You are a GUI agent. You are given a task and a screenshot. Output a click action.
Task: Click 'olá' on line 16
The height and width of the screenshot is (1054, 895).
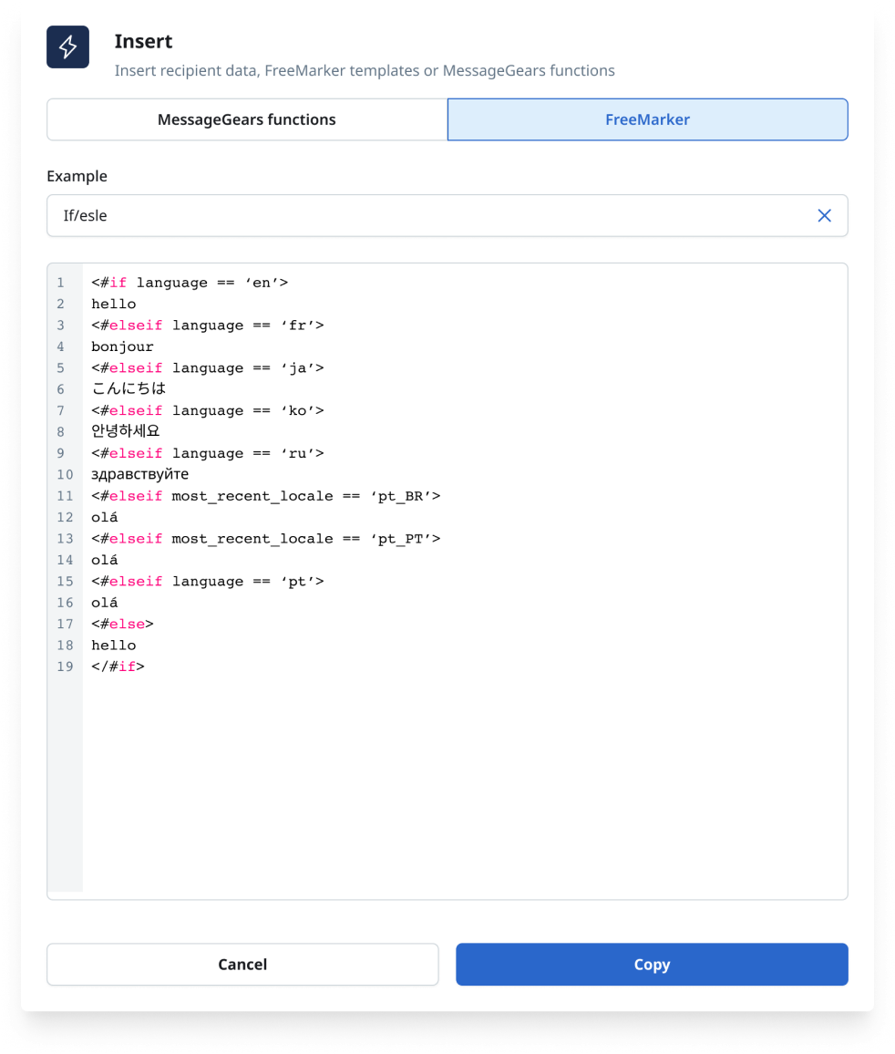(105, 603)
